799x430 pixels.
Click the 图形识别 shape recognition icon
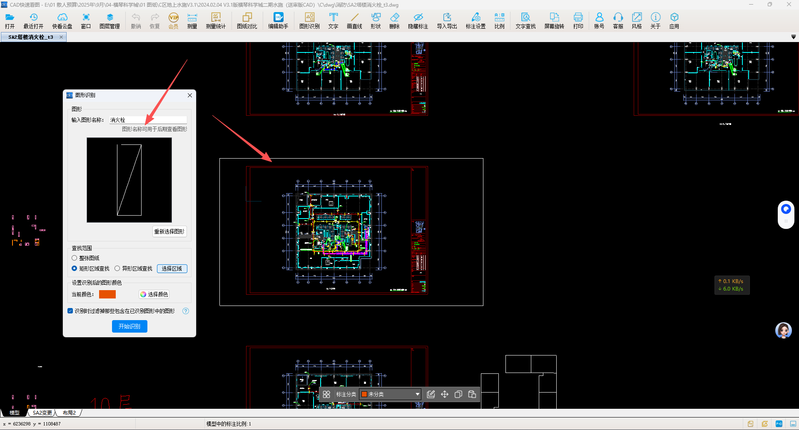pos(309,21)
